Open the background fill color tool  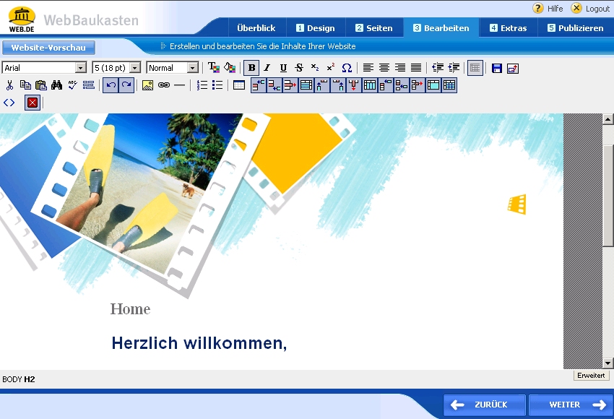pos(230,68)
